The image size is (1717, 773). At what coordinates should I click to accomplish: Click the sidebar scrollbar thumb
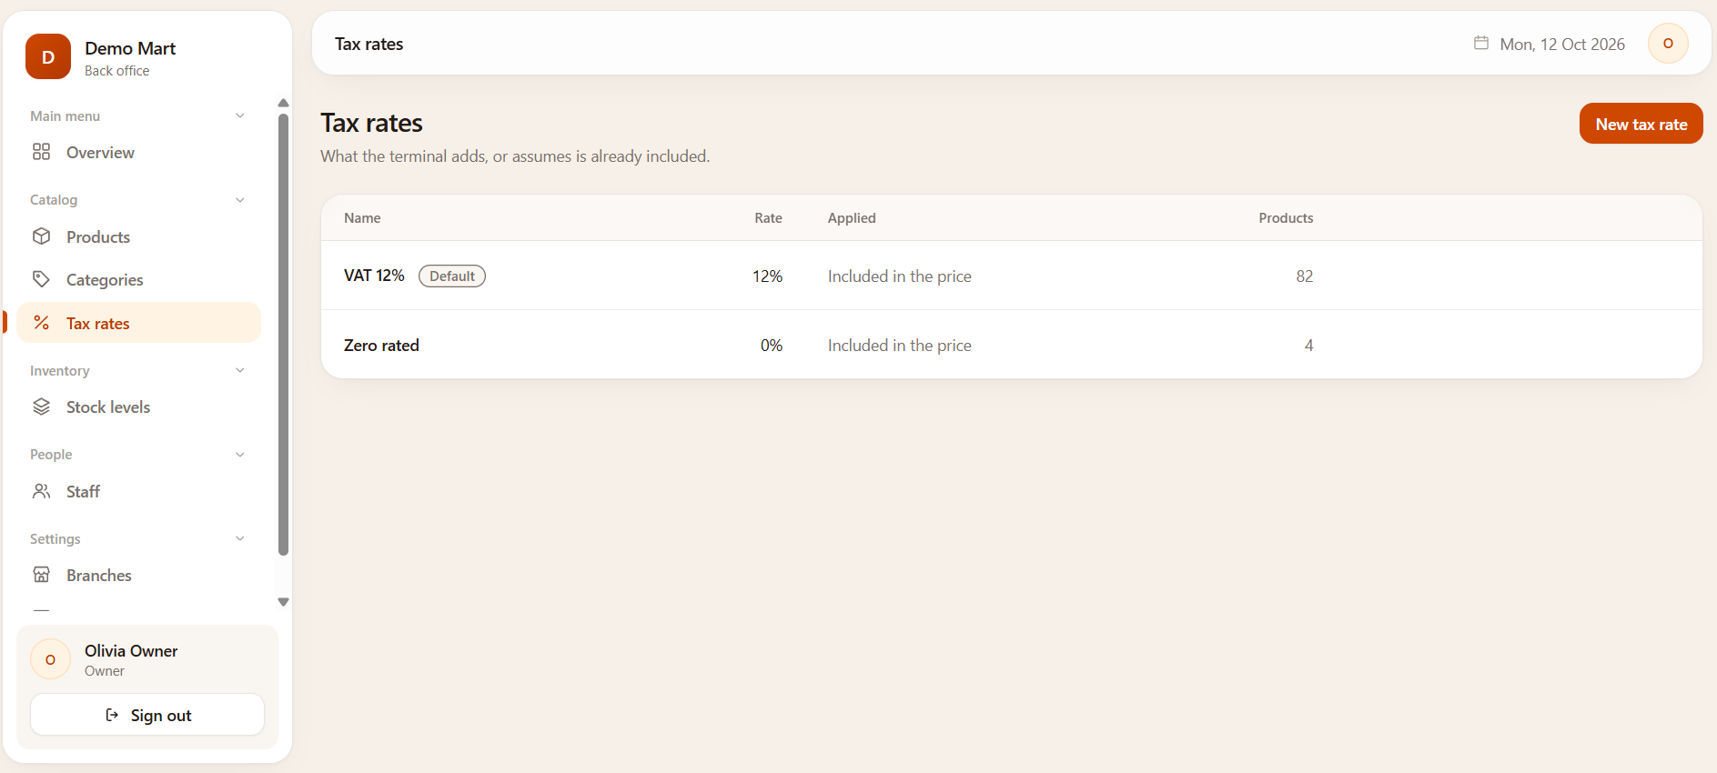[x=283, y=334]
